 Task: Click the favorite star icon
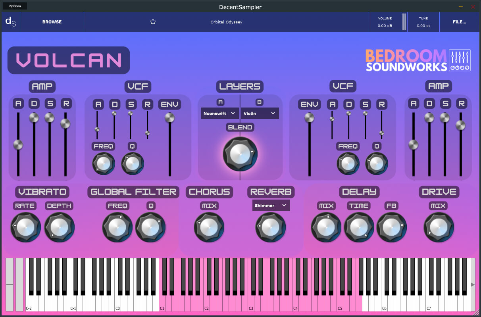pyautogui.click(x=153, y=22)
